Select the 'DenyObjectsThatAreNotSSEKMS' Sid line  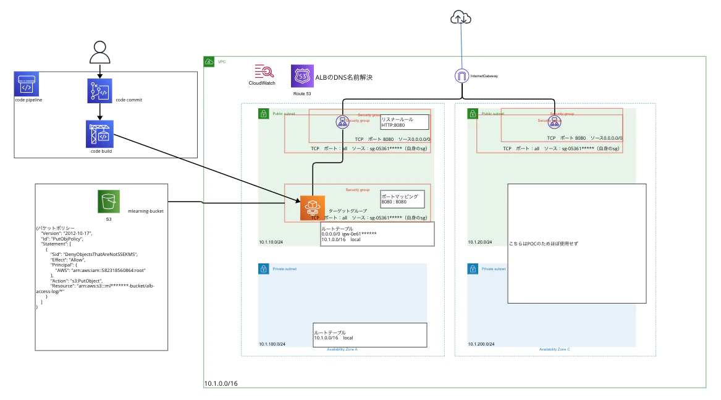coord(94,254)
